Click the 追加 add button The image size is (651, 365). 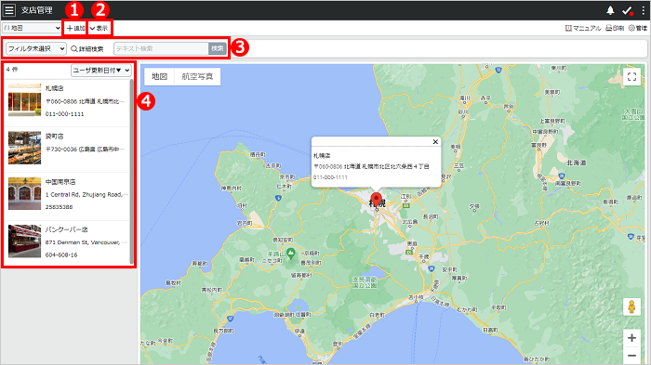75,28
